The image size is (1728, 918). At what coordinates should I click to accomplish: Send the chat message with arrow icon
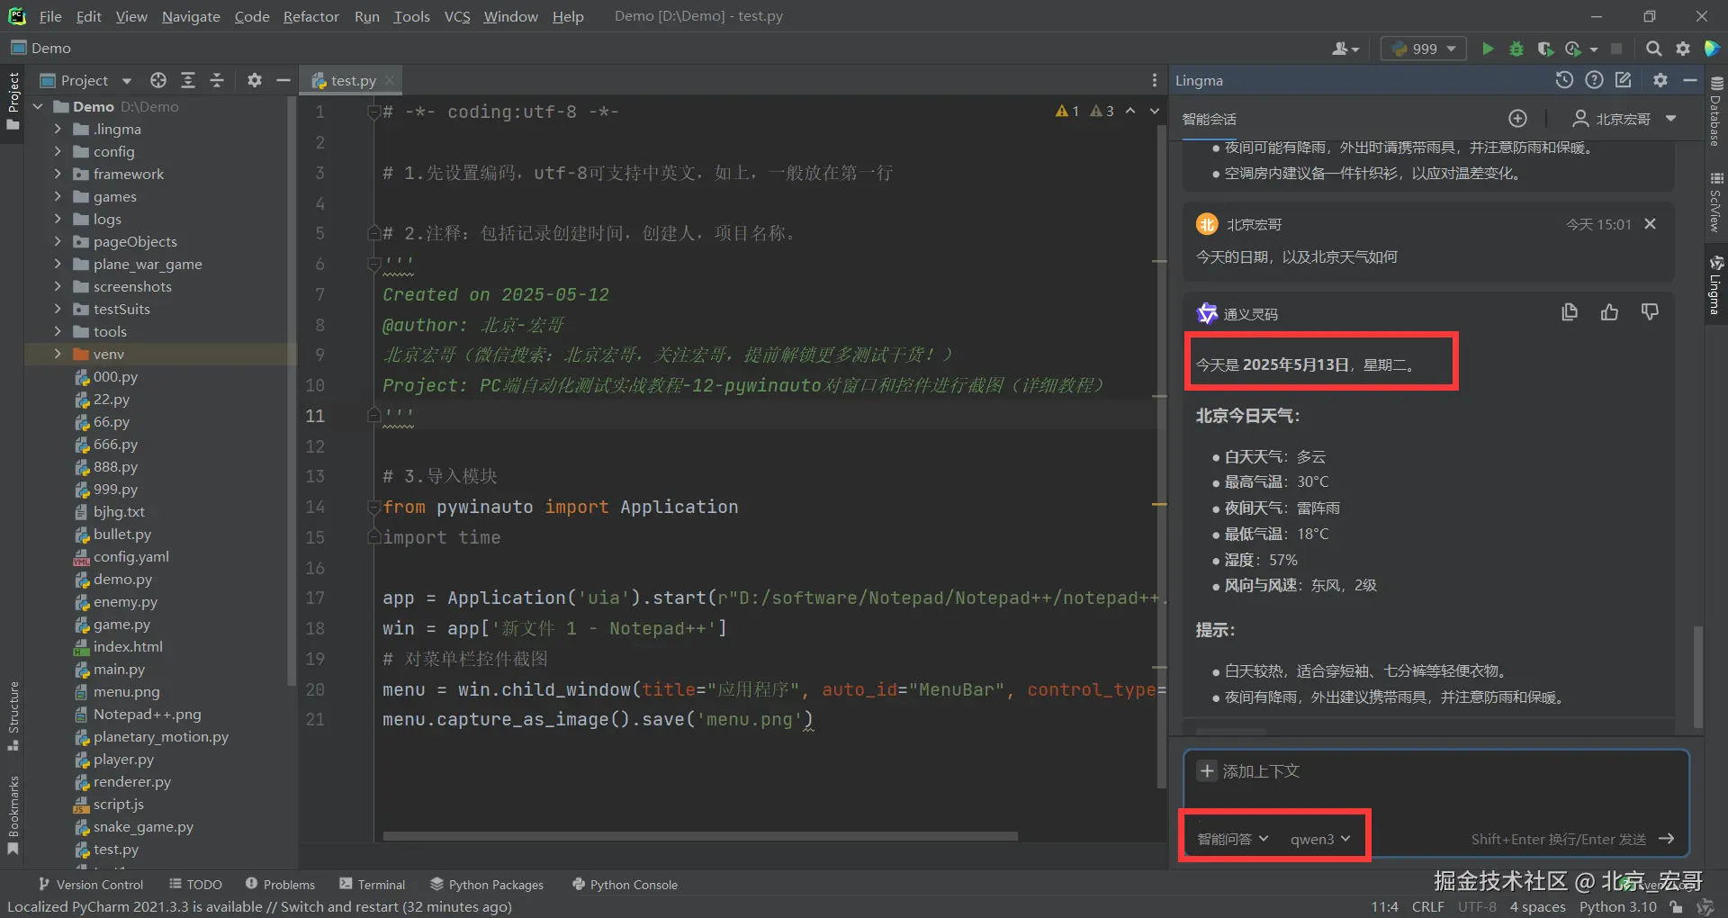tap(1666, 839)
